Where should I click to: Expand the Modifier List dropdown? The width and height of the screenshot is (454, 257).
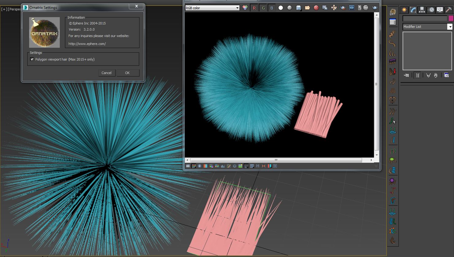point(450,27)
